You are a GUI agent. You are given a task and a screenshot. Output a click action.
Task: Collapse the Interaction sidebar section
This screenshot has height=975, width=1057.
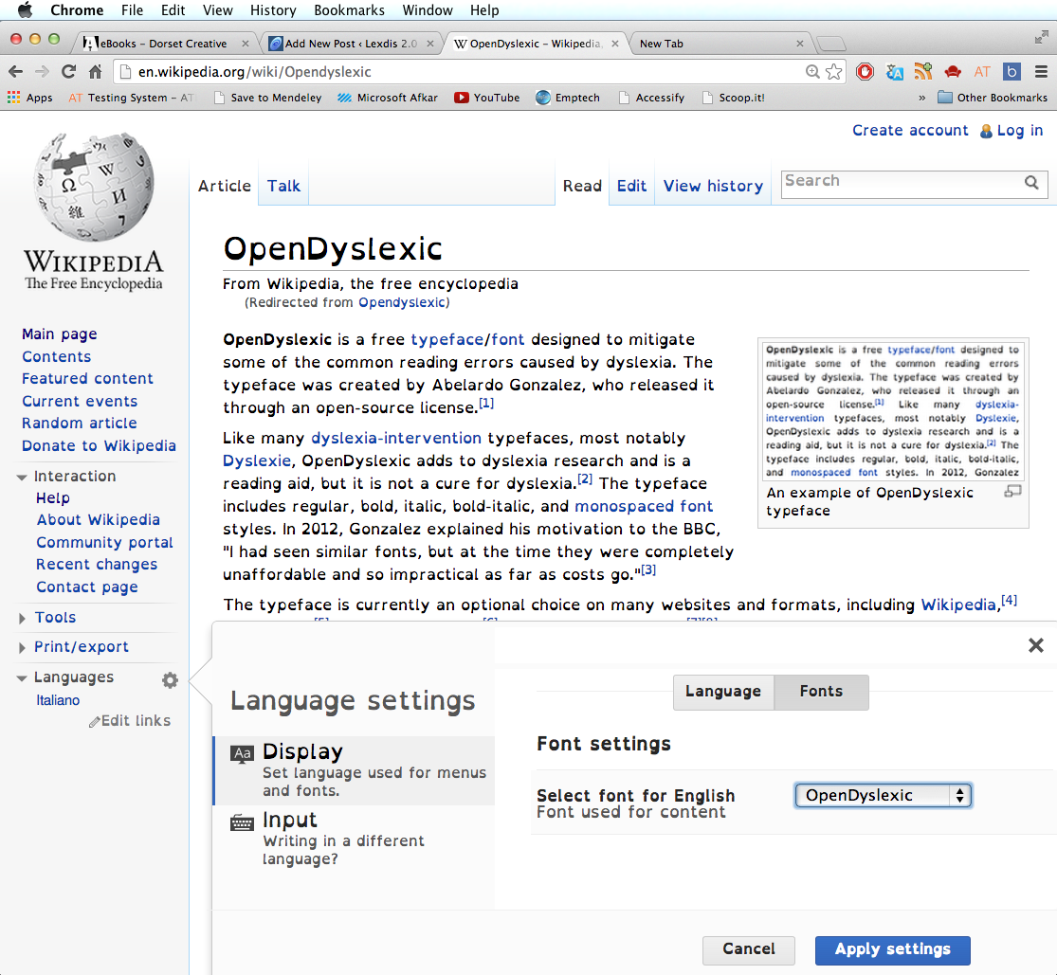(x=22, y=477)
